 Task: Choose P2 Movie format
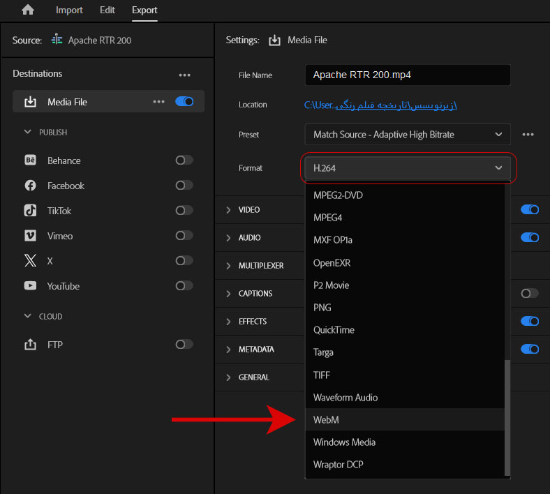(405, 285)
